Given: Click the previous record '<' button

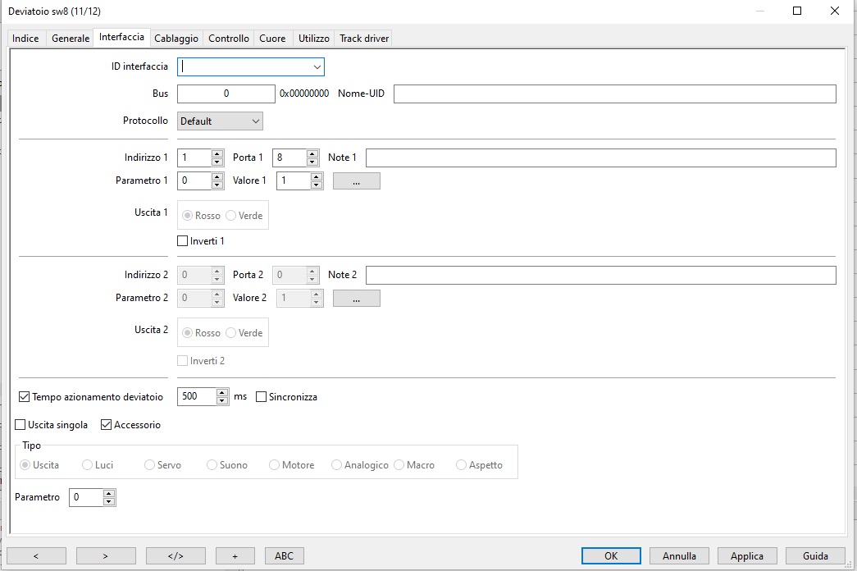Looking at the screenshot, I should (x=36, y=555).
